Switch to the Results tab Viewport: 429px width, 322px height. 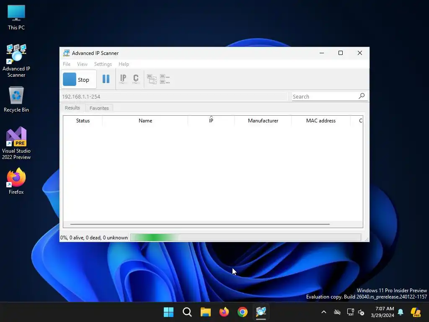(72, 108)
